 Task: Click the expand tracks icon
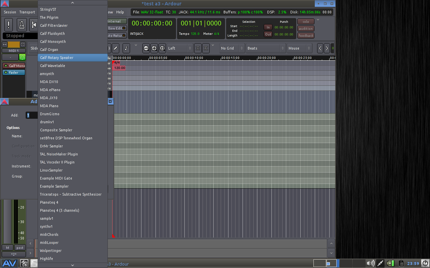coord(206,48)
